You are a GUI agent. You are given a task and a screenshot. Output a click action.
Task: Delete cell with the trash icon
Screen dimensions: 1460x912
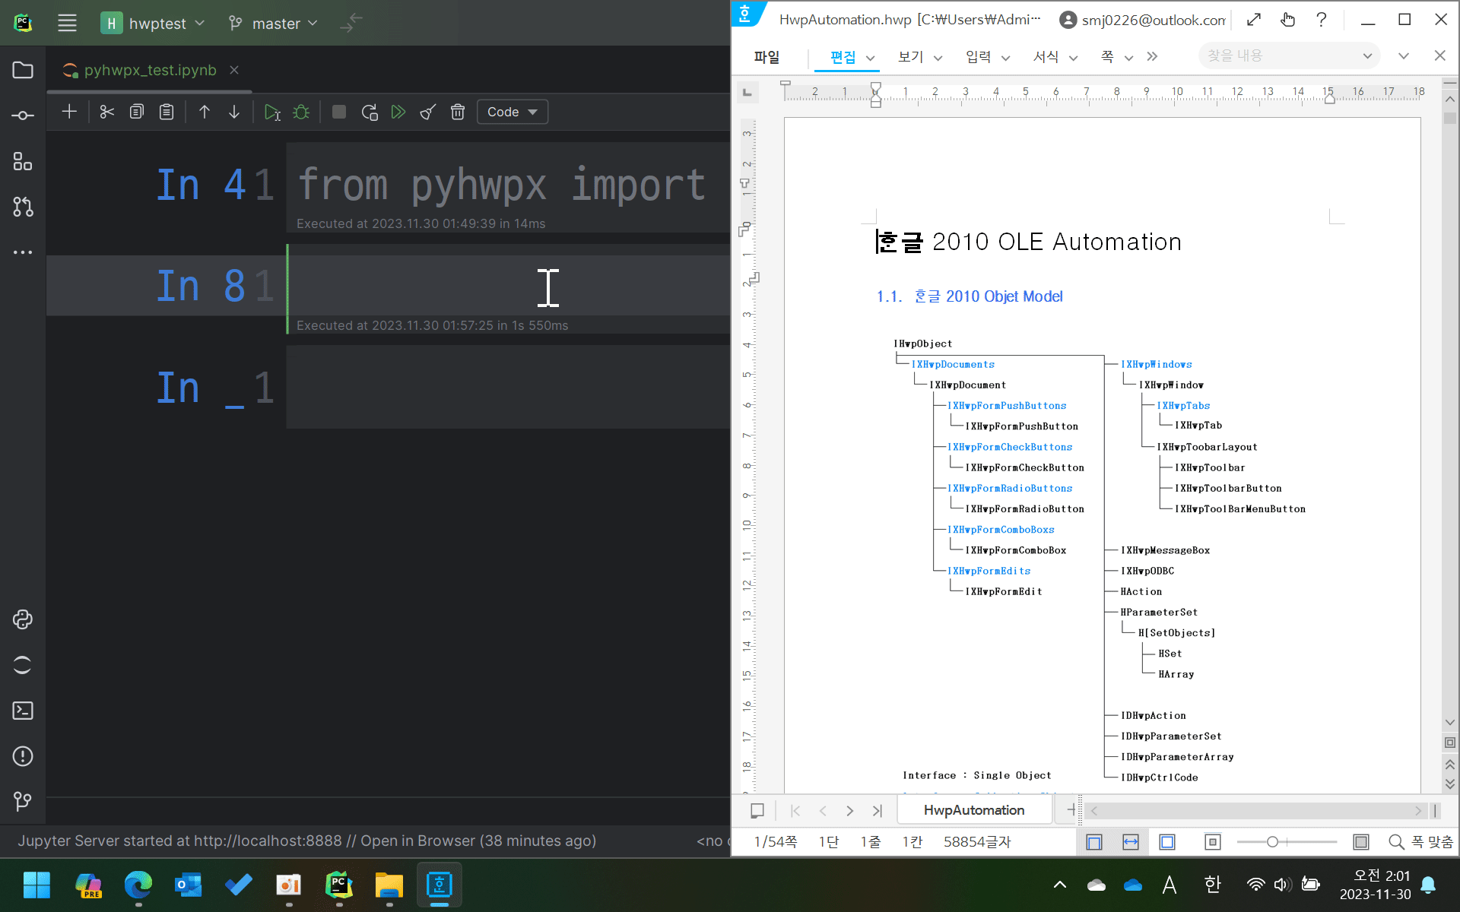coord(458,112)
